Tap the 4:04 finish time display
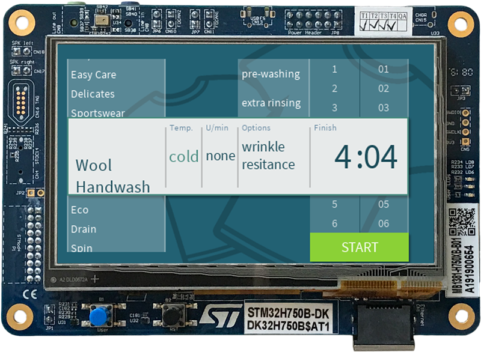 click(366, 157)
